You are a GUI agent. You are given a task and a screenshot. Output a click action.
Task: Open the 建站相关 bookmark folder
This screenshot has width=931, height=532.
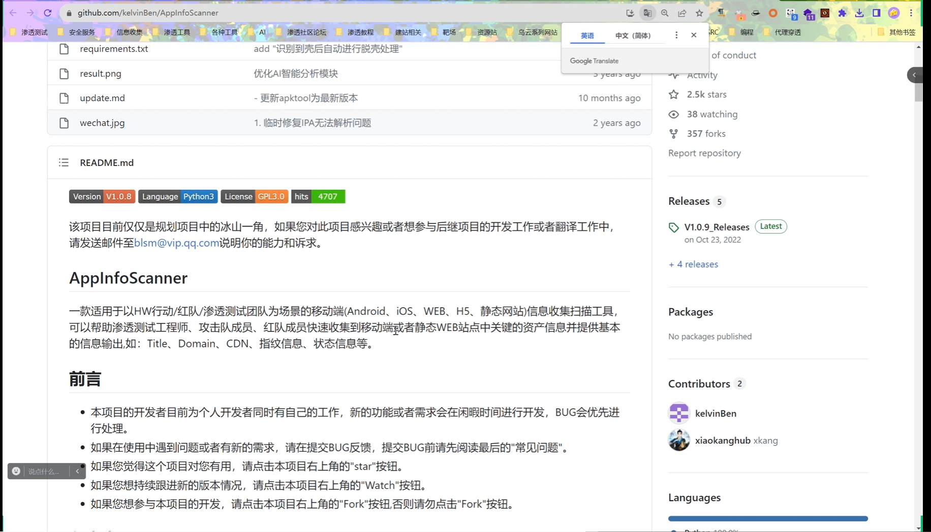(x=402, y=32)
